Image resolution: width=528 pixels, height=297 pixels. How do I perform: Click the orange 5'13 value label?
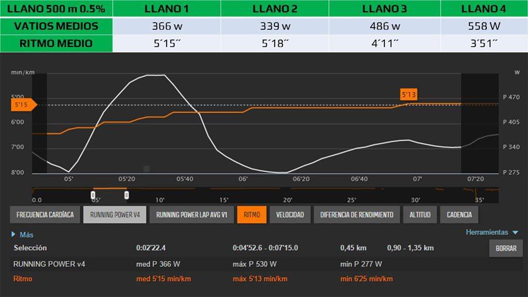[408, 95]
